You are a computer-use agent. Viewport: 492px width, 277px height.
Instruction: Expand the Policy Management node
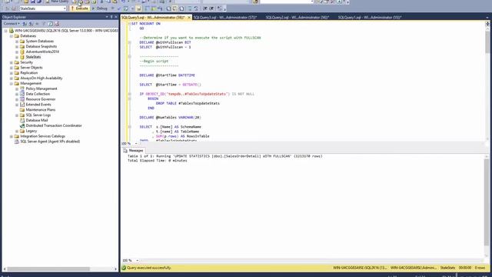click(17, 89)
